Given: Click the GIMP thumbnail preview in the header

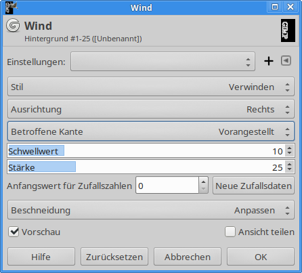Looking at the screenshot, I should click(288, 30).
